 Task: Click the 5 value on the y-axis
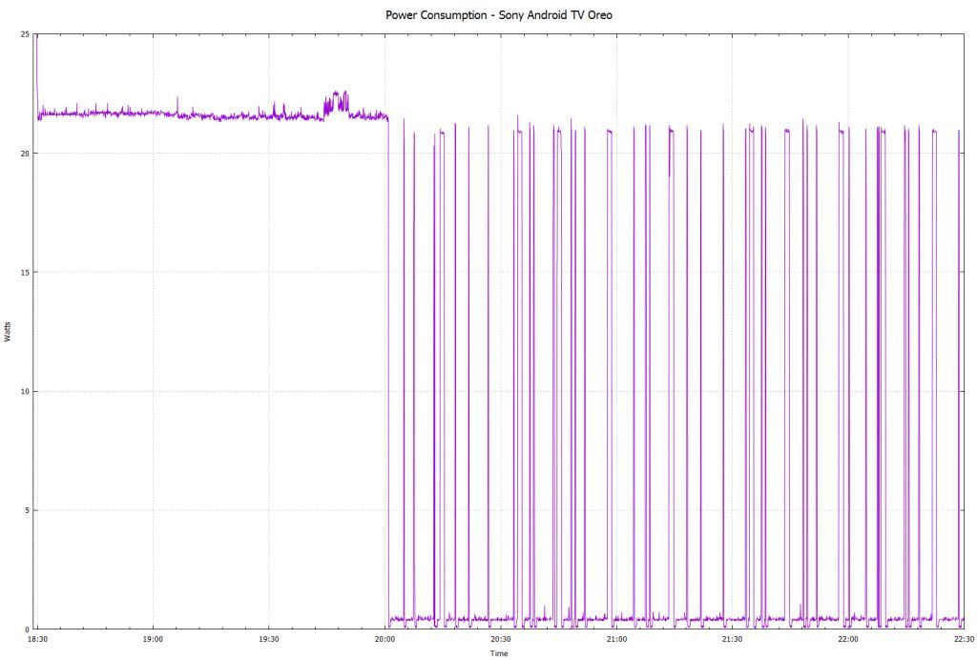26,510
